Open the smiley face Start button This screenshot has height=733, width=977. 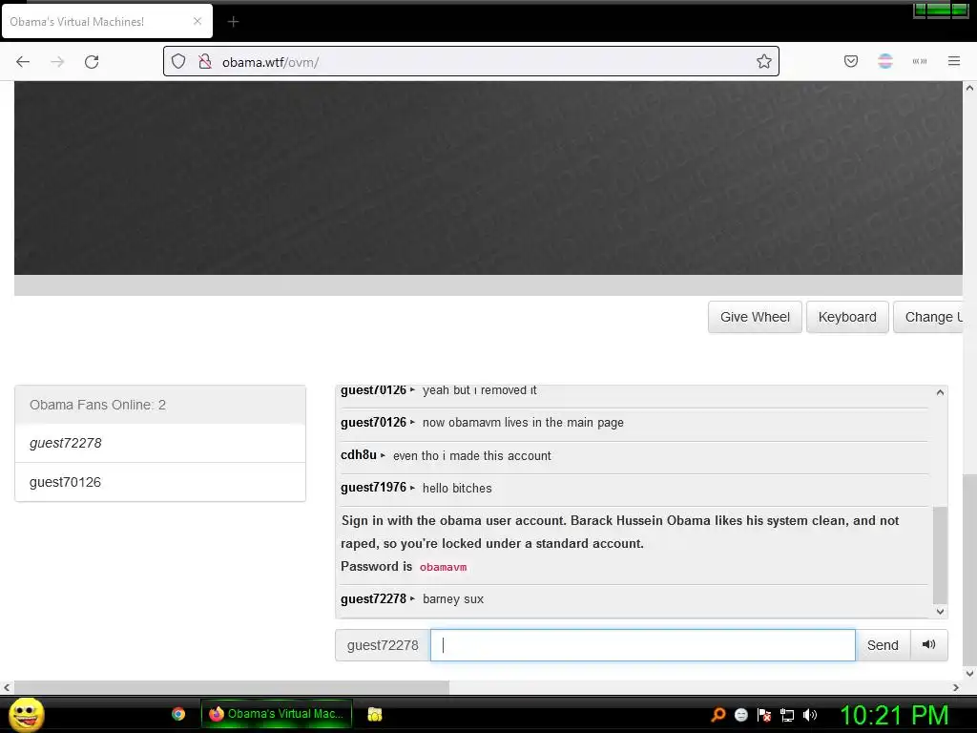pyautogui.click(x=26, y=714)
